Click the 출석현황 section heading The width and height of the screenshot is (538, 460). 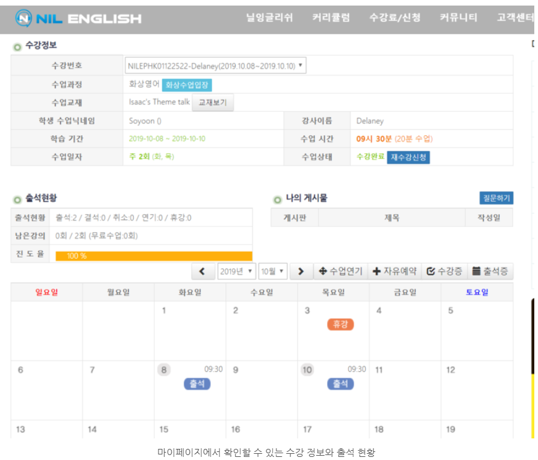tap(41, 198)
